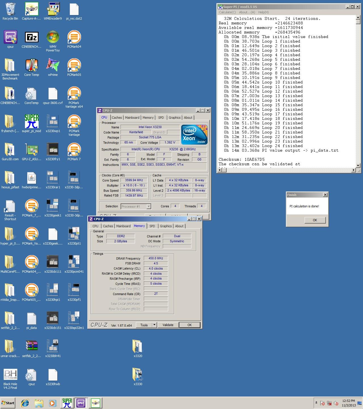Close the Finish dialog
This screenshot has height=409, width=363.
click(325, 195)
